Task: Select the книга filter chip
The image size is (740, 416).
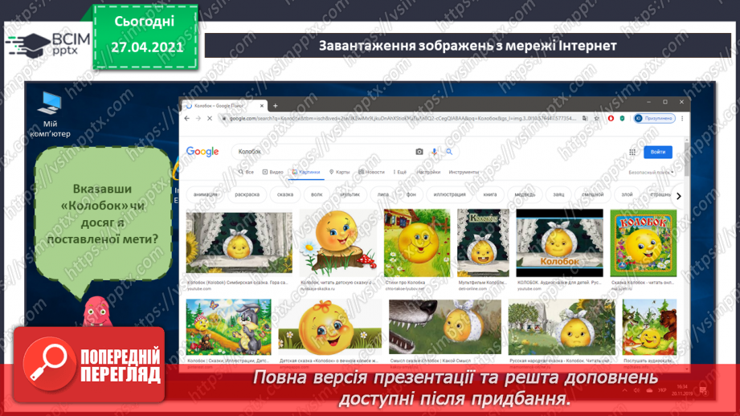Action: (490, 195)
